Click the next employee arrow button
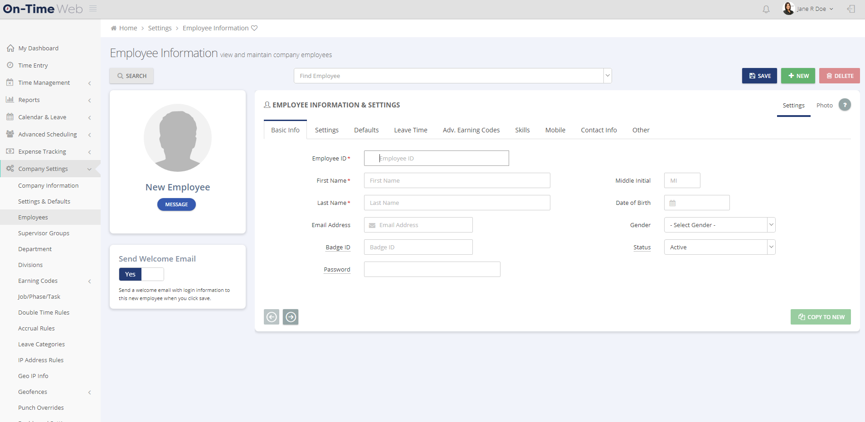The image size is (865, 422). click(291, 317)
